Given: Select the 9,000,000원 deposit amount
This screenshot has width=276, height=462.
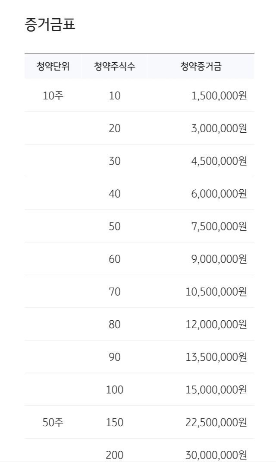Looking at the screenshot, I should click(x=219, y=259).
